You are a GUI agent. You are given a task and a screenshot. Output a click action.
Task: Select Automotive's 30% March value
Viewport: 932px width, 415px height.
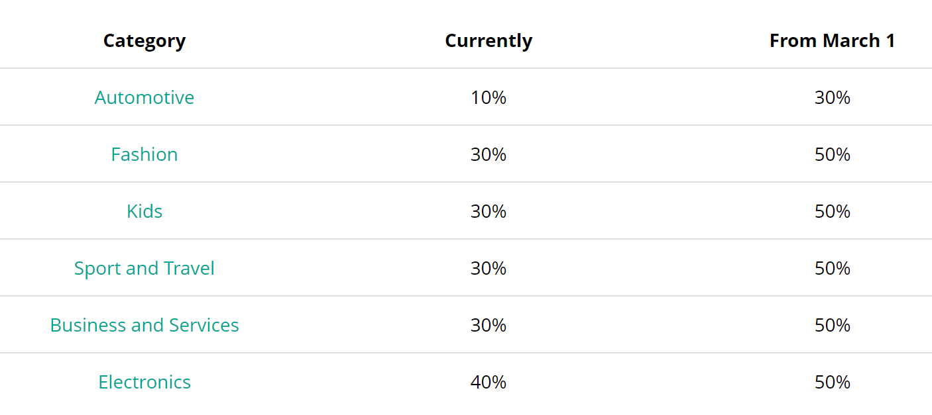click(832, 97)
